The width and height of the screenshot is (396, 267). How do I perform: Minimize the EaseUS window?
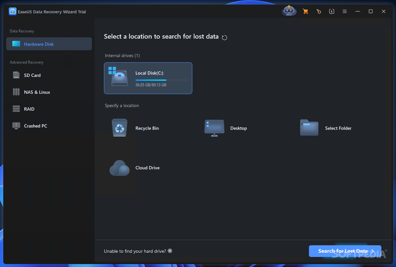pyautogui.click(x=358, y=11)
